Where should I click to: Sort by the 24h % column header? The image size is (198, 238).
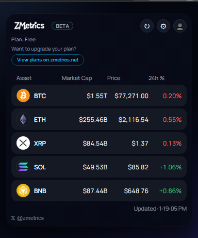(x=156, y=78)
